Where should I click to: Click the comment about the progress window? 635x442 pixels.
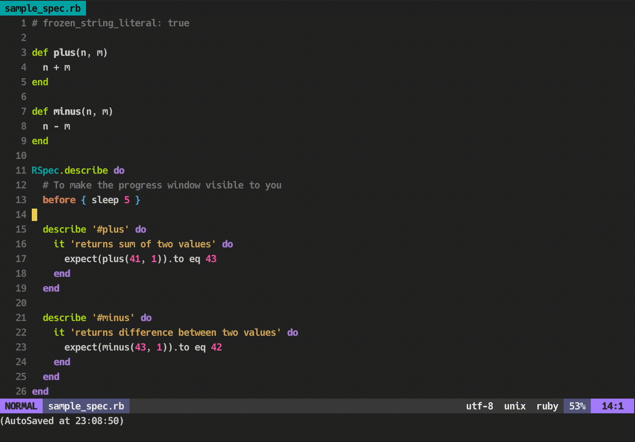coord(162,185)
